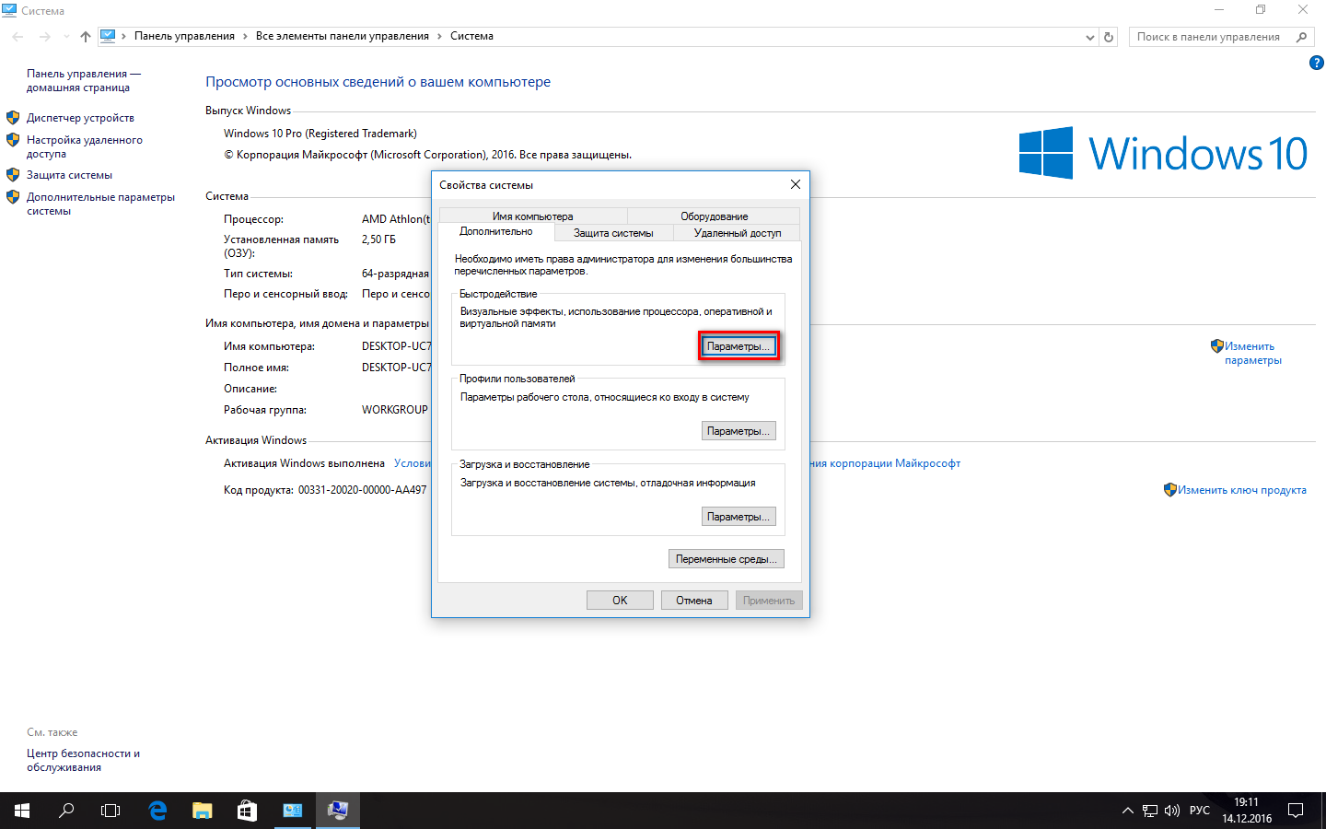Open Центр безопасности и обслуживания link
Viewport: 1326px width, 829px height.
point(83,760)
